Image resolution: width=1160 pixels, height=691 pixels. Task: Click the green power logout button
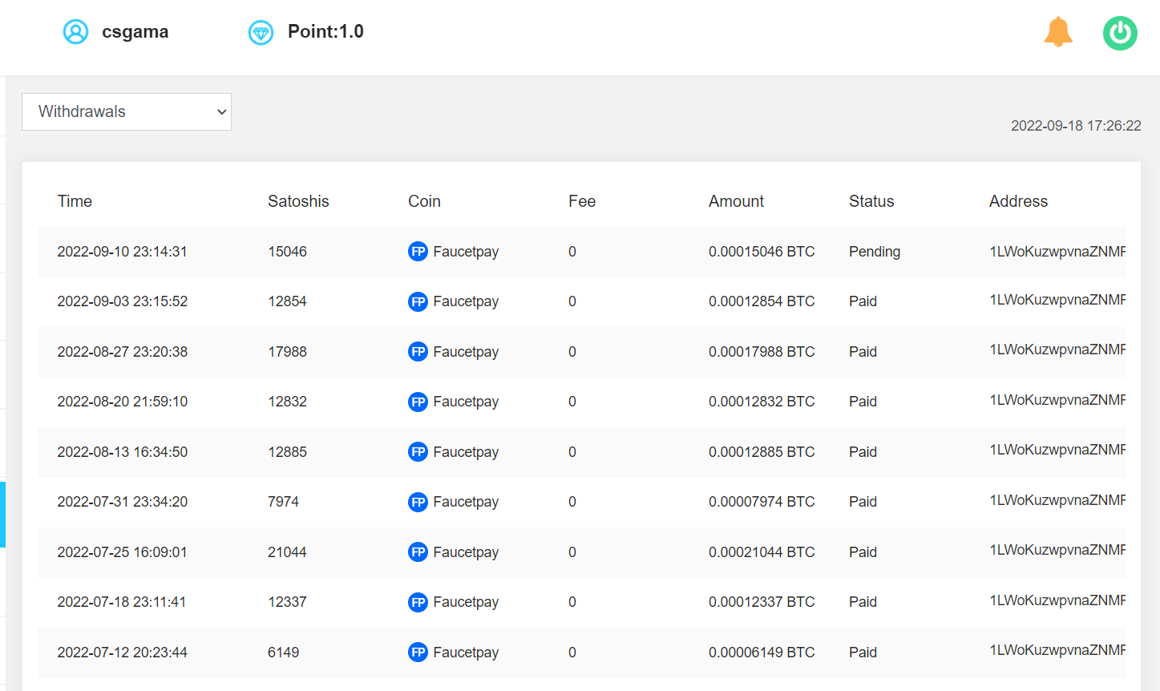tap(1120, 33)
